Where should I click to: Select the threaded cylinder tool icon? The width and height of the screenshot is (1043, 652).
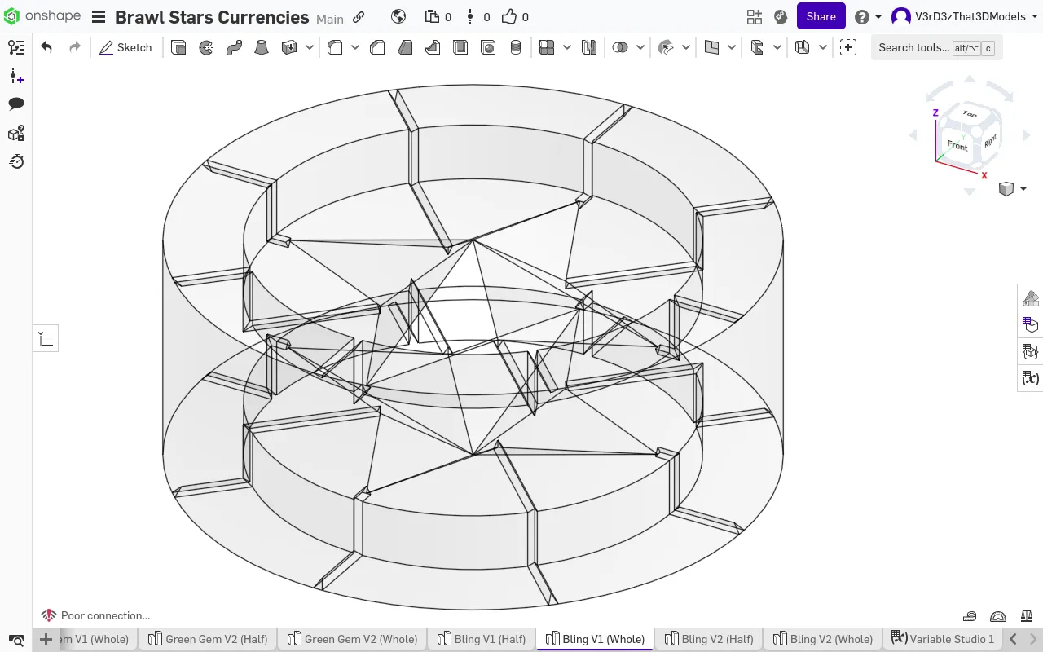[516, 47]
